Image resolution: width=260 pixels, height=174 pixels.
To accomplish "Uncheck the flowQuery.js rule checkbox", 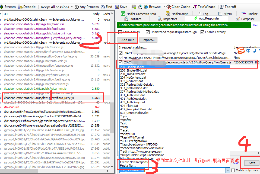I will (121, 62).
